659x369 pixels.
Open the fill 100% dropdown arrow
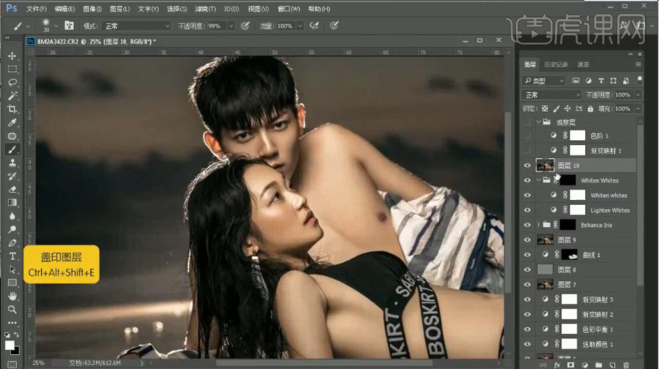click(638, 109)
